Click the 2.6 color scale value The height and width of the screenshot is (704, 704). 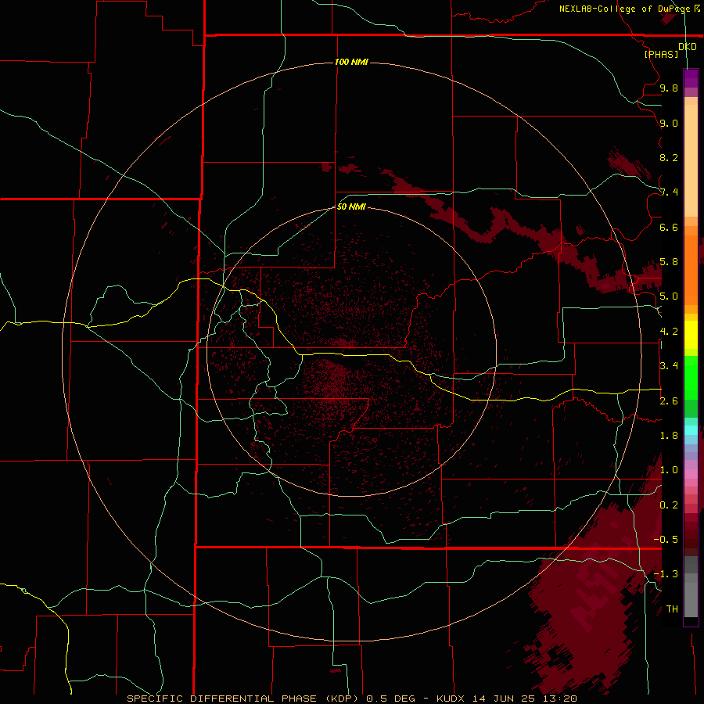669,401
